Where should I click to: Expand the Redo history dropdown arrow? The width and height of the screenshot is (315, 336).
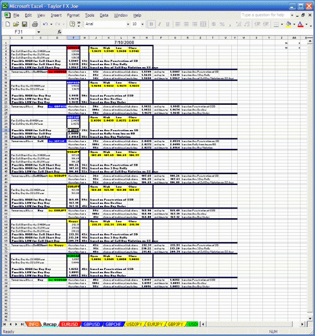63,24
